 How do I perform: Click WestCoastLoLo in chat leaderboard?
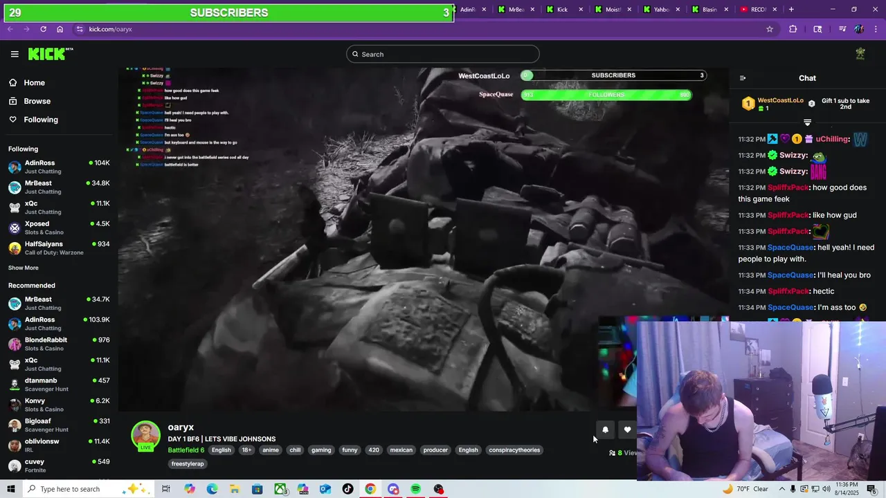tap(781, 100)
